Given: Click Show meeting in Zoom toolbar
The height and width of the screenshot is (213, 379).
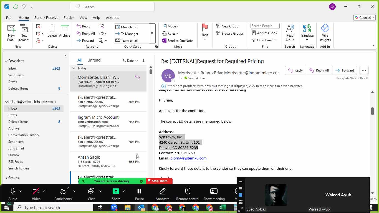Looking at the screenshot, I should coord(214,194).
